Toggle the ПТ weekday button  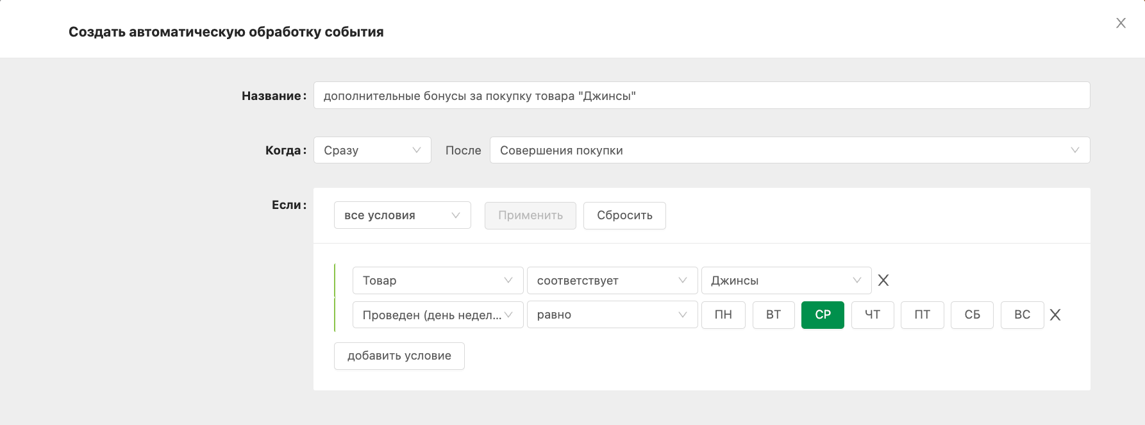tap(922, 315)
